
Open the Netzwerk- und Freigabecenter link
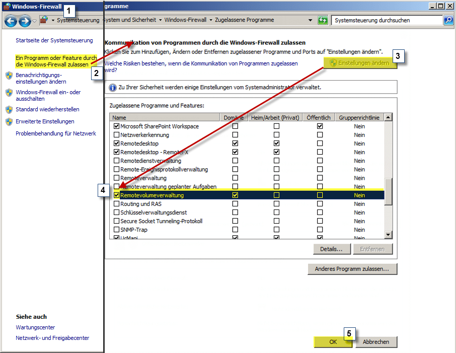(x=53, y=338)
